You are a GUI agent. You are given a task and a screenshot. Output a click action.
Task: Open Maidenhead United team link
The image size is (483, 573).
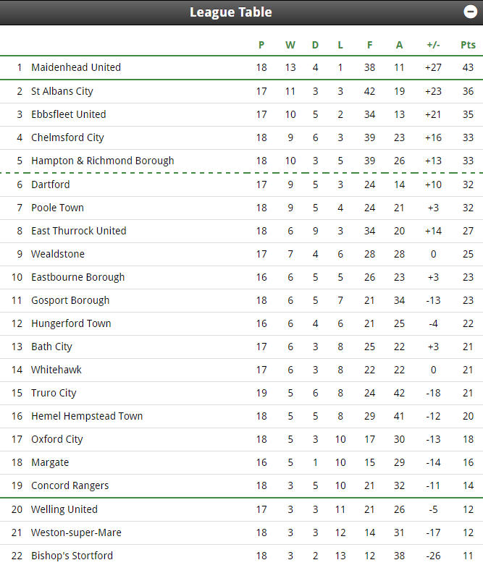(x=76, y=67)
